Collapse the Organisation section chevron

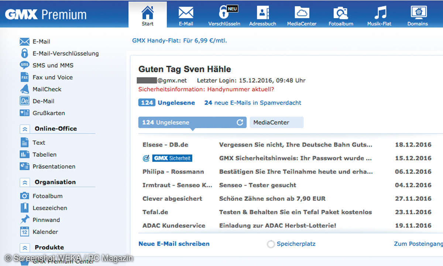pyautogui.click(x=25, y=182)
